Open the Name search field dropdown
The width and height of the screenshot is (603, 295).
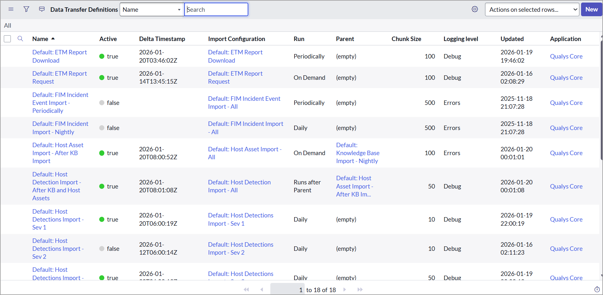(x=152, y=10)
